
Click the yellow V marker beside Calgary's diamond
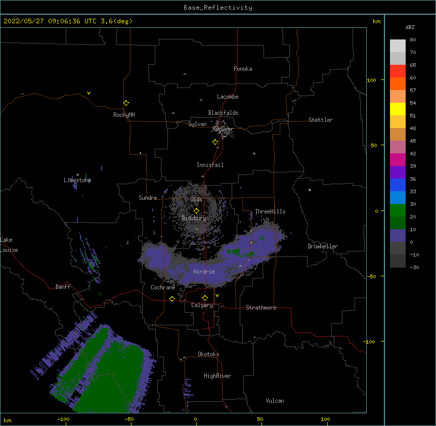(217, 295)
